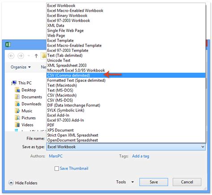
Task: Open Documents in navigation tree
Action: click(x=32, y=97)
